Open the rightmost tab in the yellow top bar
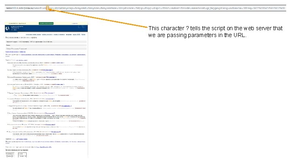 point(75,23)
